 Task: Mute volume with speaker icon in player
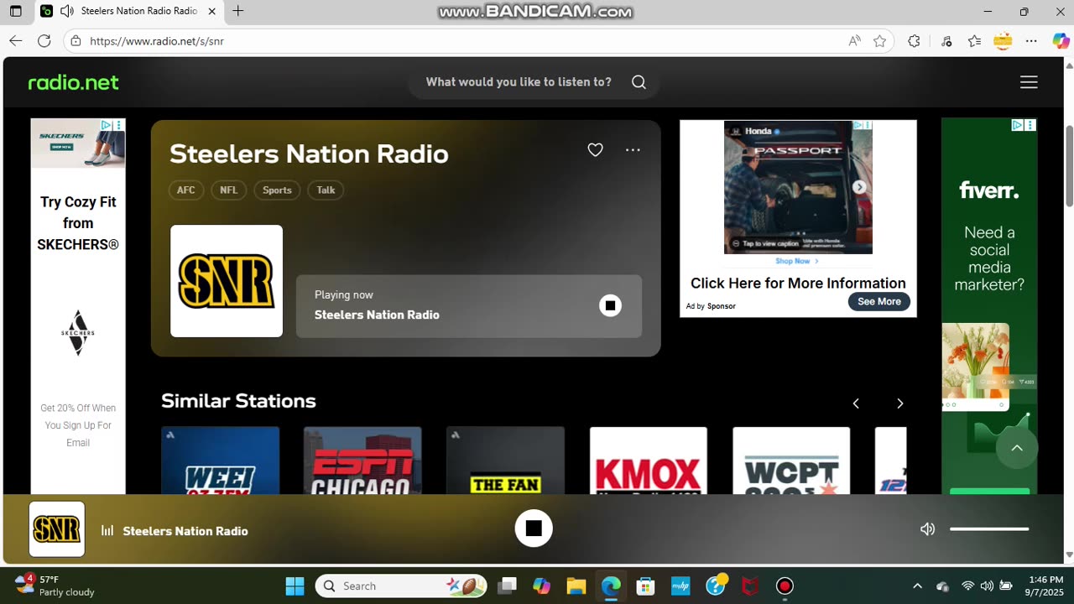coord(927,529)
